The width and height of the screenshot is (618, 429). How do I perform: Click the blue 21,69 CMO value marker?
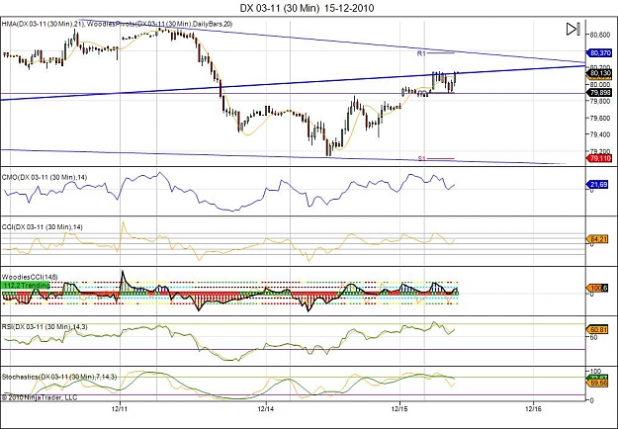click(597, 184)
